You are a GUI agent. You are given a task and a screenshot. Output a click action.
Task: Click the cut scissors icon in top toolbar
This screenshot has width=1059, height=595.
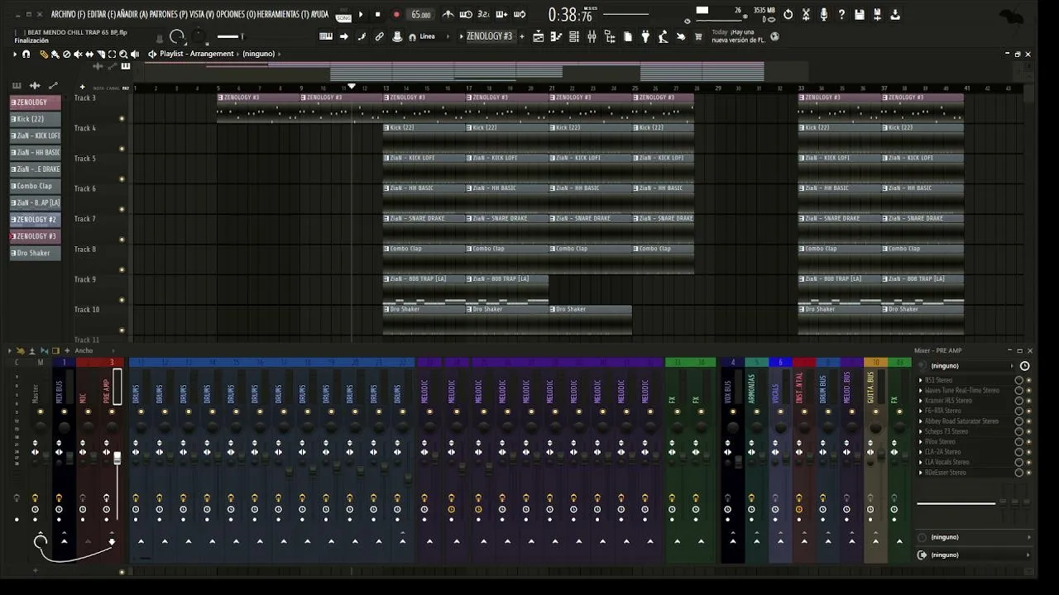tap(806, 14)
